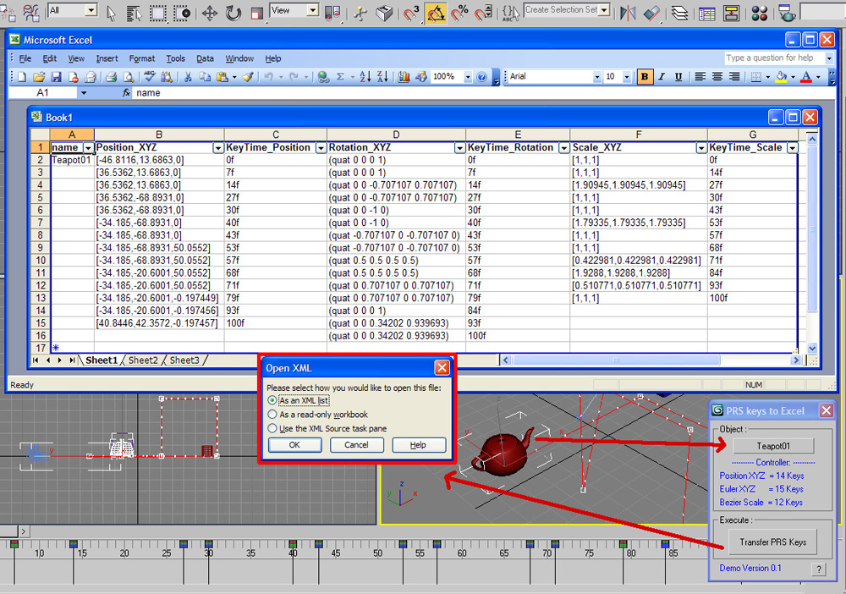
Task: Click the Teapot01 object picker button
Action: click(773, 446)
